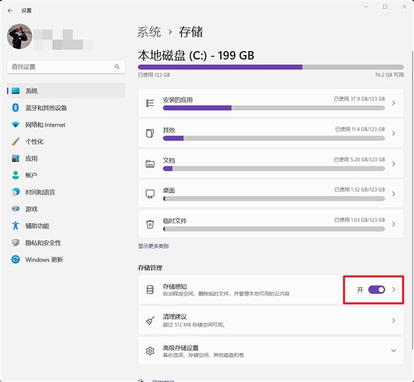Toggle the 存储感知 switch off
The height and width of the screenshot is (382, 414).
point(377,290)
